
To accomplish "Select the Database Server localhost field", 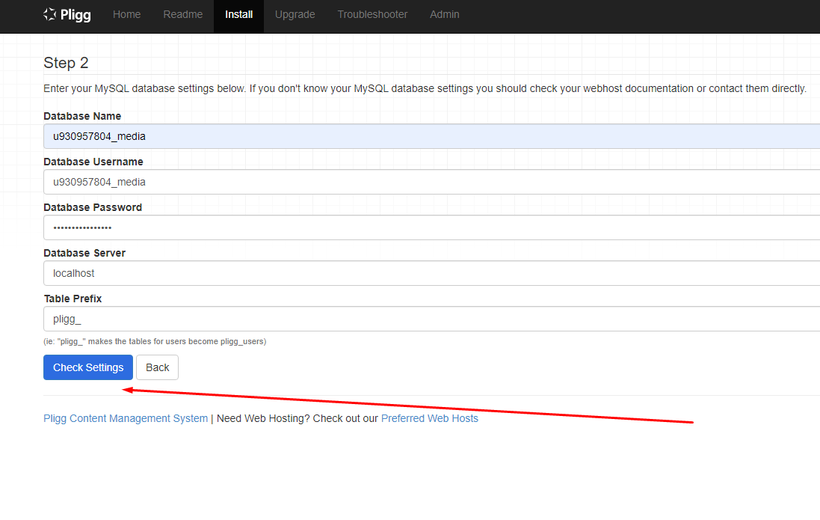I will (299, 272).
